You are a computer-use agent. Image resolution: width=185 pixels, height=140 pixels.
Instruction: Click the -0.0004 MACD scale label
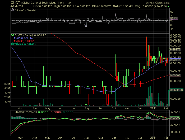pyautogui.click(x=175, y=132)
